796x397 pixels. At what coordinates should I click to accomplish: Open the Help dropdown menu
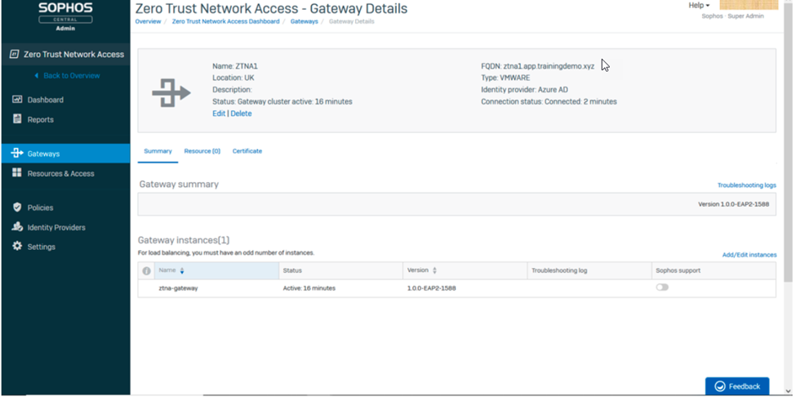699,6
